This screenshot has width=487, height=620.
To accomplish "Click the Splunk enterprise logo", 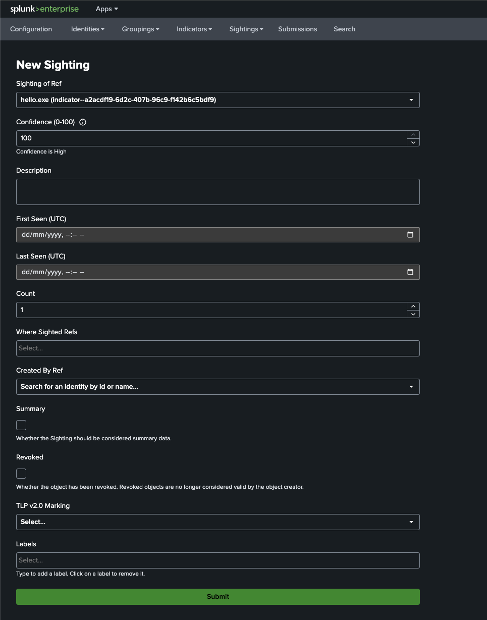I will (x=44, y=9).
